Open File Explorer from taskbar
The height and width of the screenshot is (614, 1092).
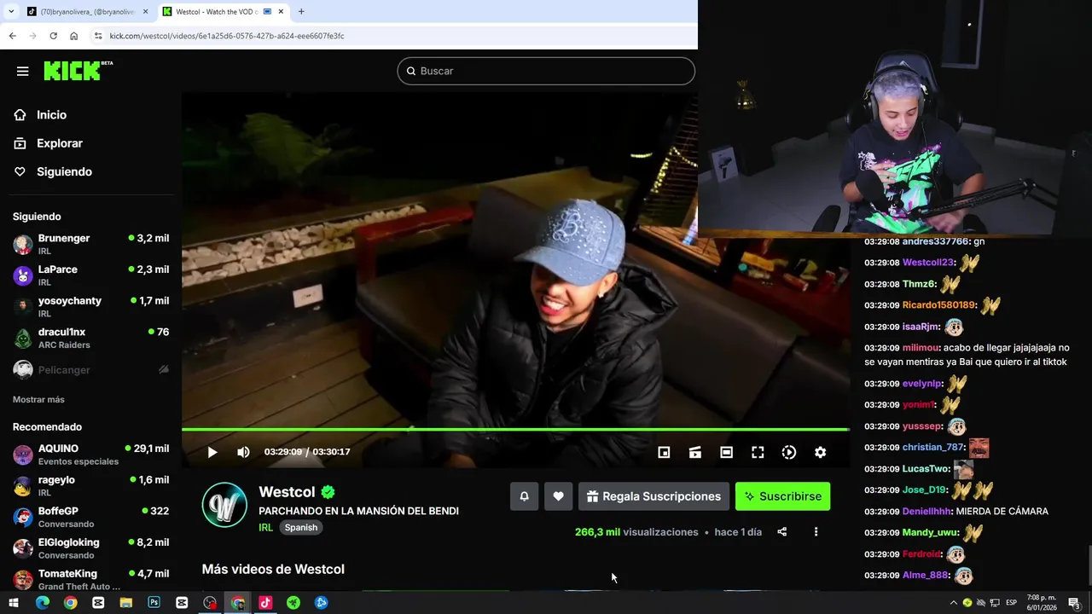pos(125,603)
